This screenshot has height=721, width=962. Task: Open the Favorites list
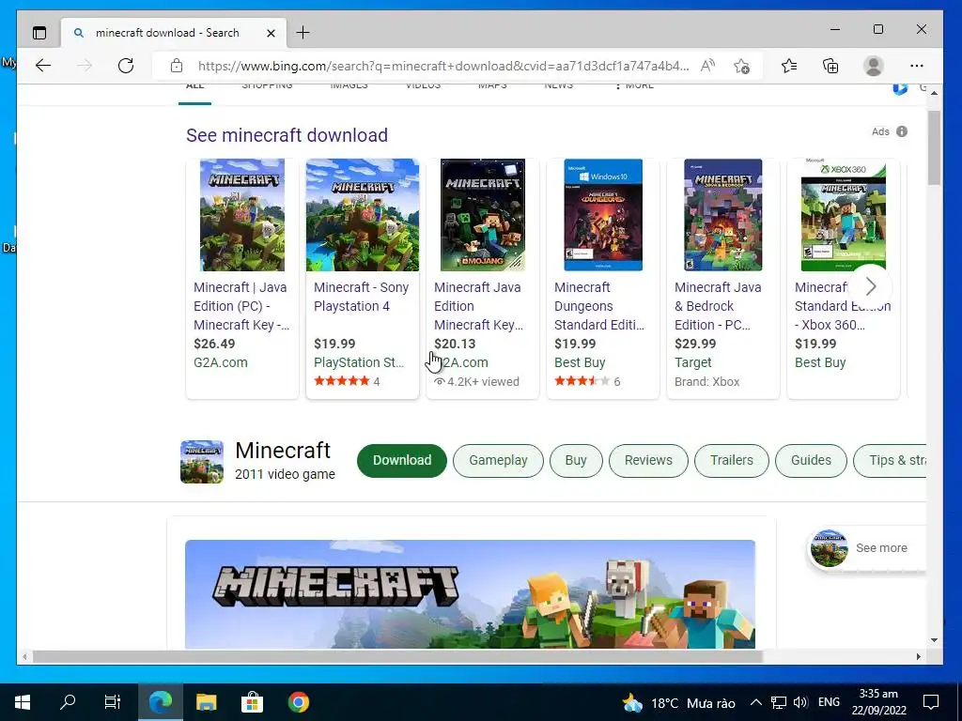(789, 66)
